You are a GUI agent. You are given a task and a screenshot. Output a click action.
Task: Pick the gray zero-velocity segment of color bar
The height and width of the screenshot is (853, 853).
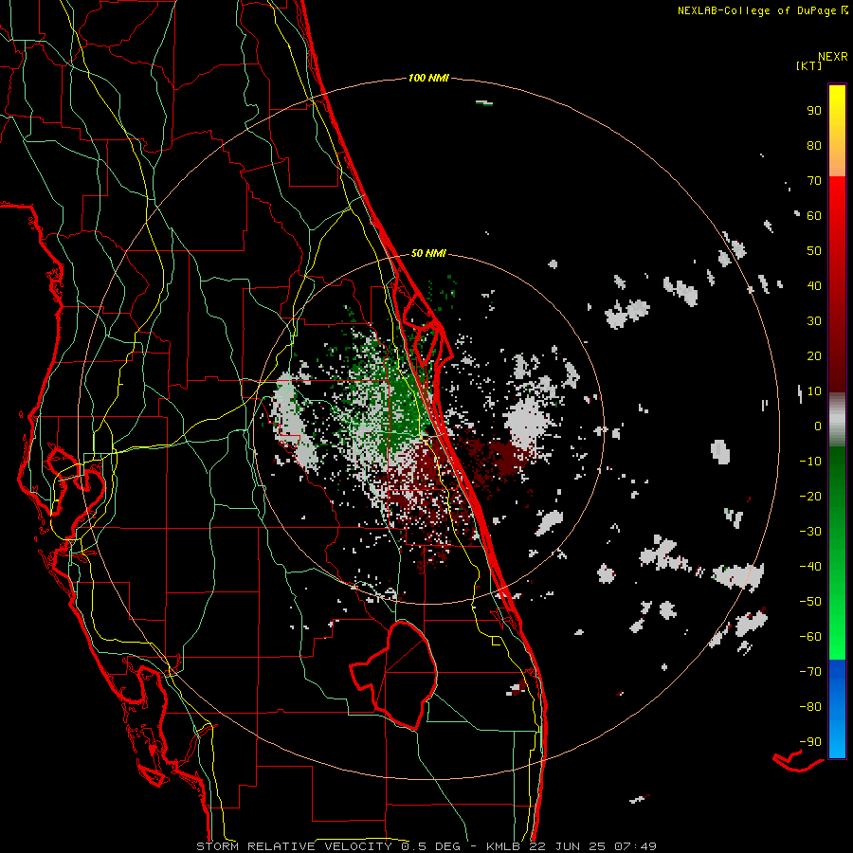837,420
